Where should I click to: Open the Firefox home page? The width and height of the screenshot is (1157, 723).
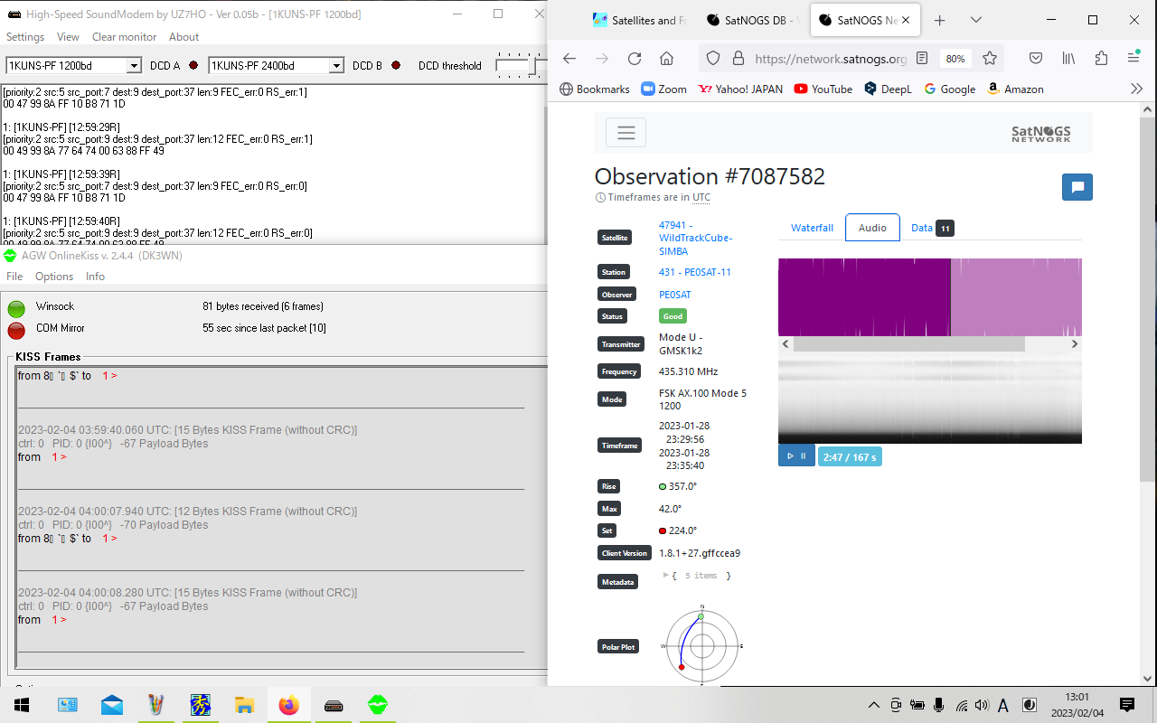pos(667,58)
